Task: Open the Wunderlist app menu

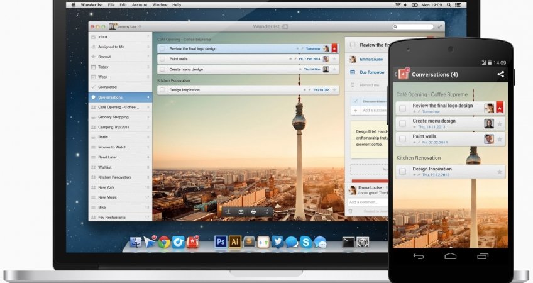Action: [92, 5]
